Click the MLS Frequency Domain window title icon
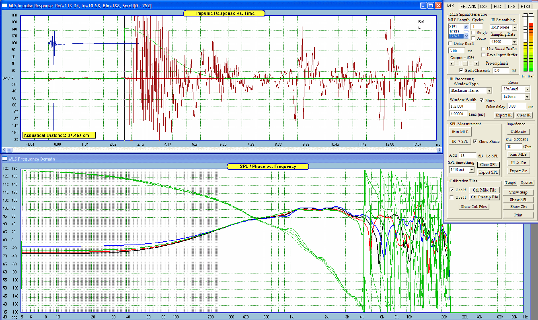This screenshot has height=320, width=538. pos(4,159)
